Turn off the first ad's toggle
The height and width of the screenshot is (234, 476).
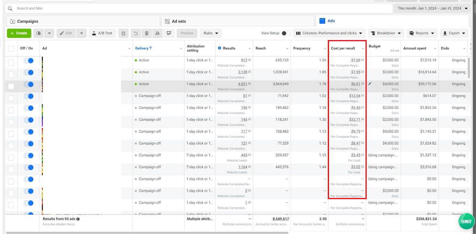[x=29, y=61]
